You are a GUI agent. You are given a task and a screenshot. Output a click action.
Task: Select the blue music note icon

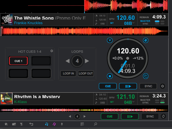coord(47,124)
